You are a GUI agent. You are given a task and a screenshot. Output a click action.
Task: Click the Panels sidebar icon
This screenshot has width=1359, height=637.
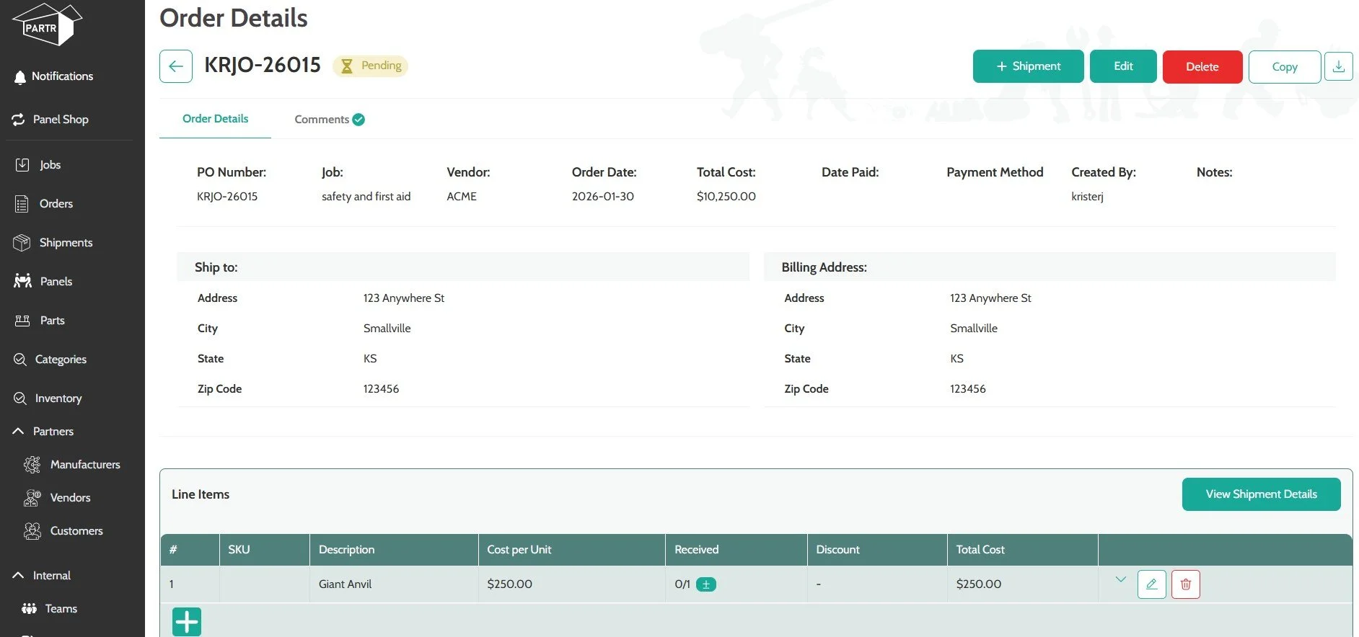click(22, 281)
